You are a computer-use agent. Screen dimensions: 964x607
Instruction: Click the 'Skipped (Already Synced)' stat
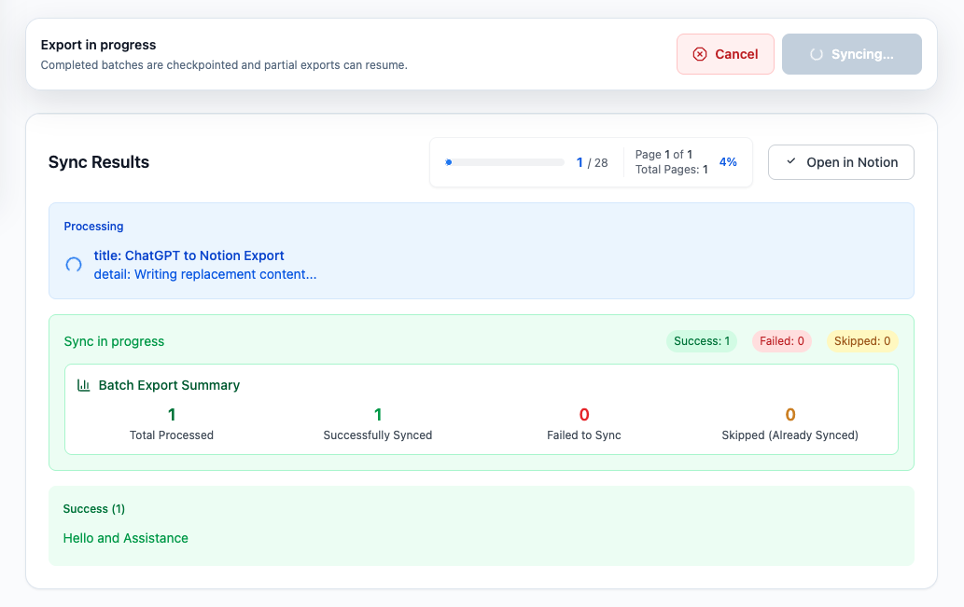(790, 424)
